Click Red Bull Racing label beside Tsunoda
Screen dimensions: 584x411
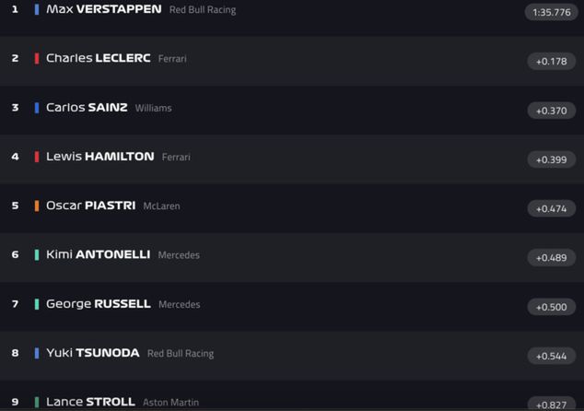181,353
